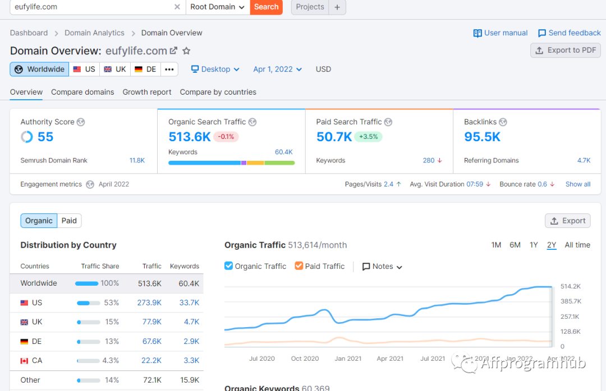Open the Compare domains tab
The width and height of the screenshot is (606, 391).
coord(82,92)
